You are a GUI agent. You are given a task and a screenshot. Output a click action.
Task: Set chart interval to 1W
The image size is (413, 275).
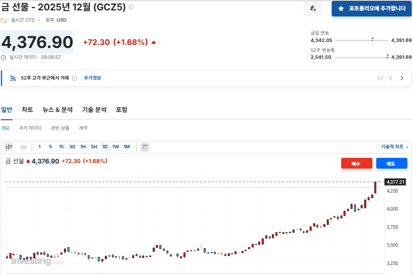[x=115, y=147]
